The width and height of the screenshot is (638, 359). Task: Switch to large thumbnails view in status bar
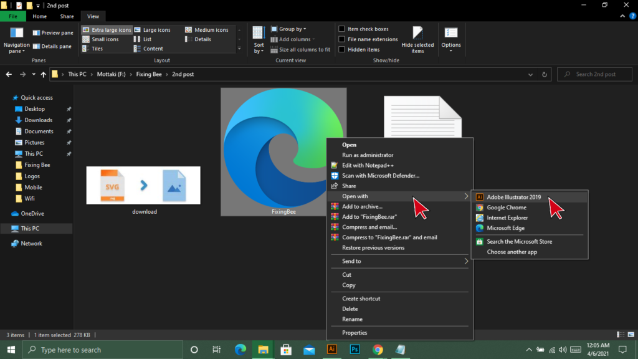pyautogui.click(x=631, y=335)
